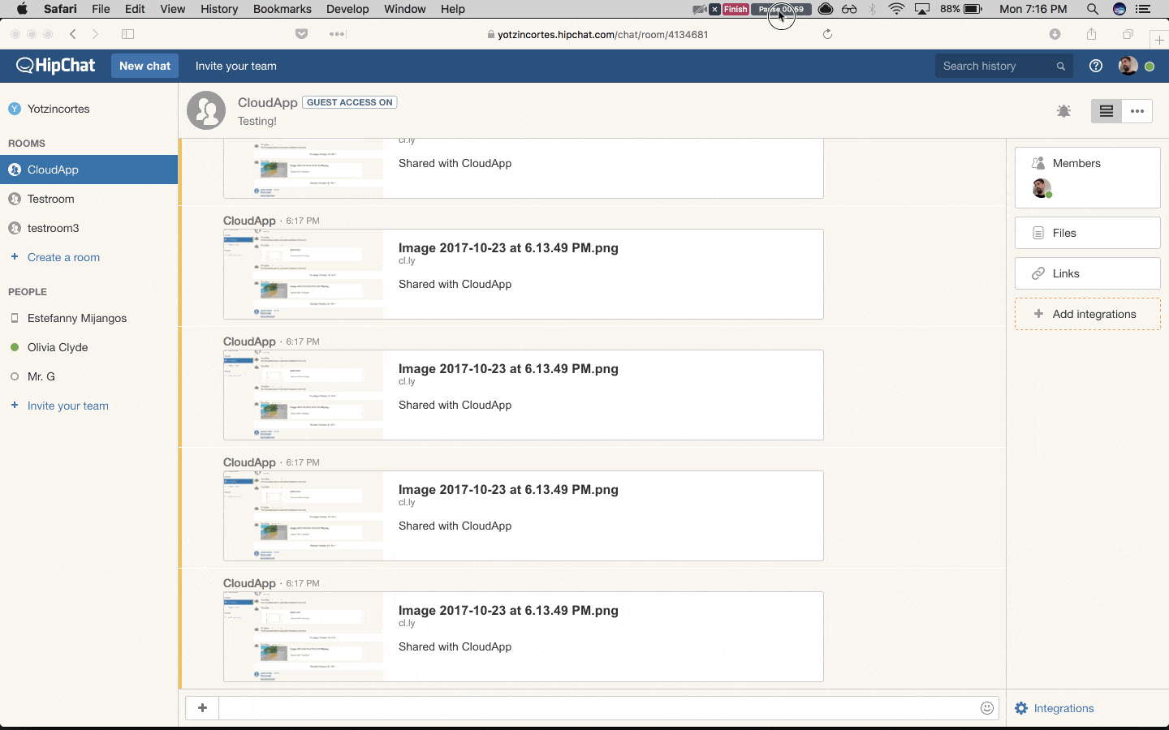Open the Links panel
The height and width of the screenshot is (730, 1169).
click(x=1087, y=273)
